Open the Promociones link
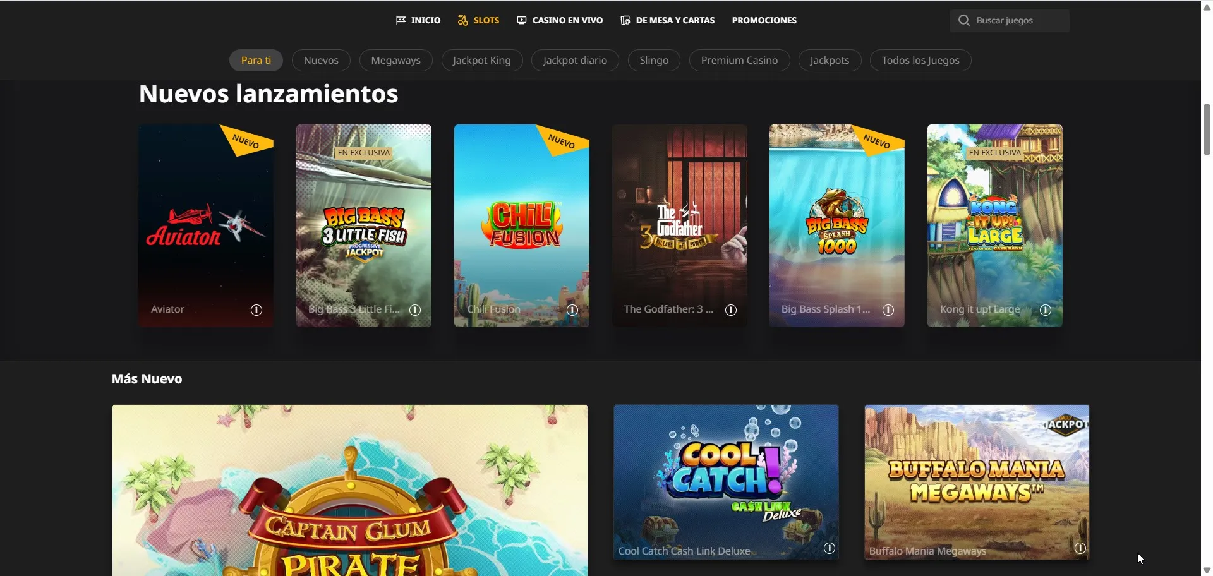This screenshot has height=576, width=1213. (x=764, y=20)
